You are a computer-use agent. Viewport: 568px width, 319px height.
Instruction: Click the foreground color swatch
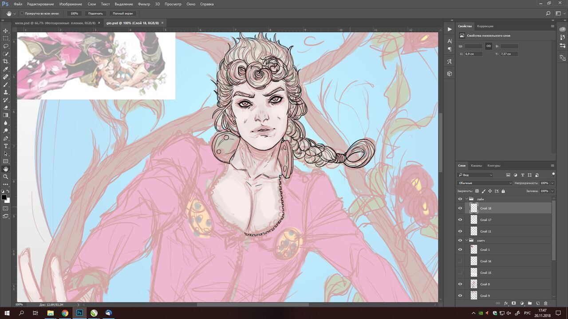4,197
